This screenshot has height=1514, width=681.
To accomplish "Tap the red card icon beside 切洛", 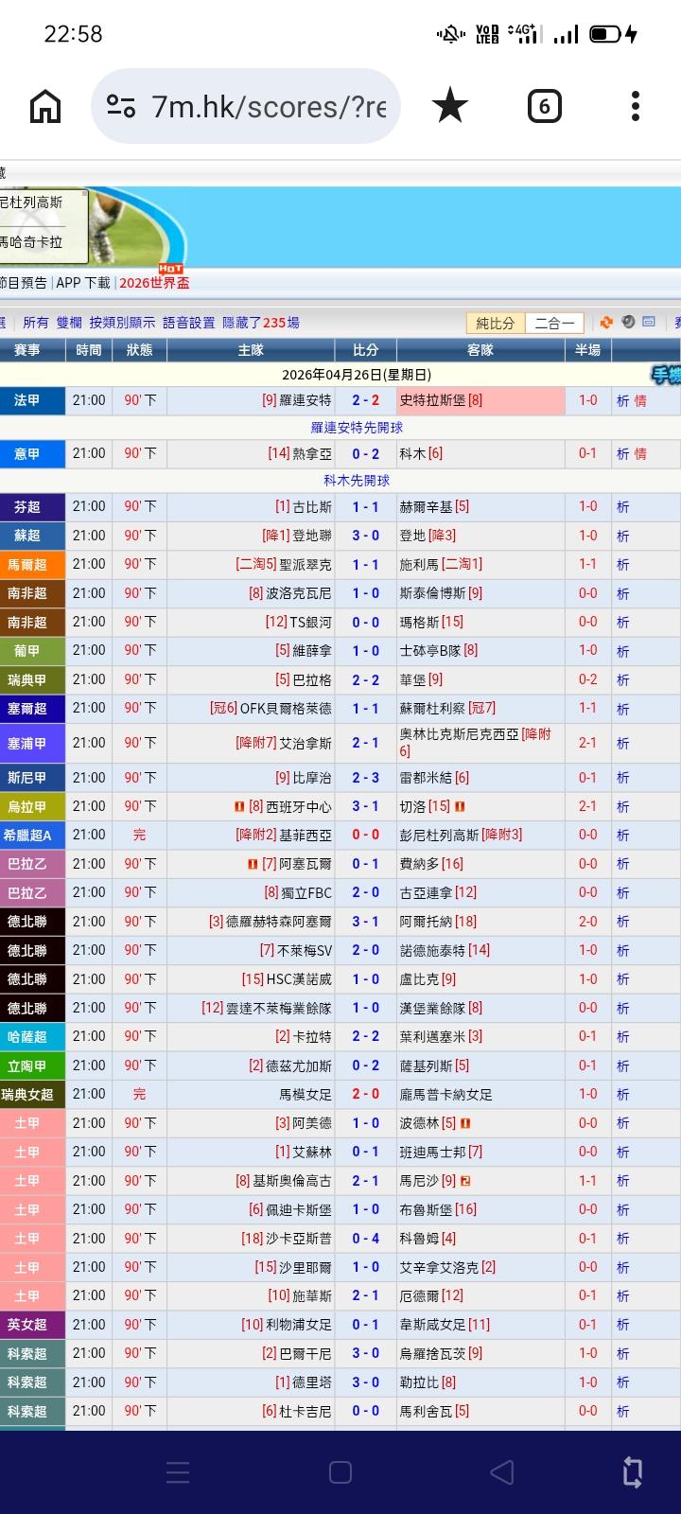I will coord(460,807).
